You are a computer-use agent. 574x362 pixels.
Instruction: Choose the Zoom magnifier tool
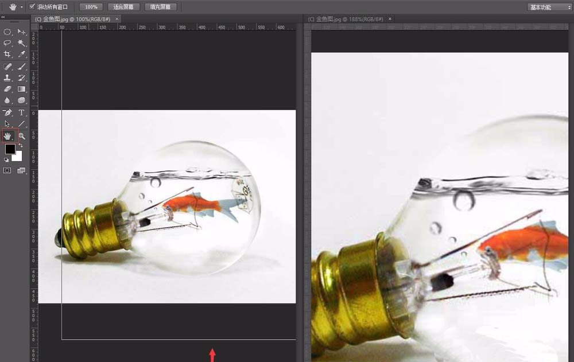click(22, 136)
